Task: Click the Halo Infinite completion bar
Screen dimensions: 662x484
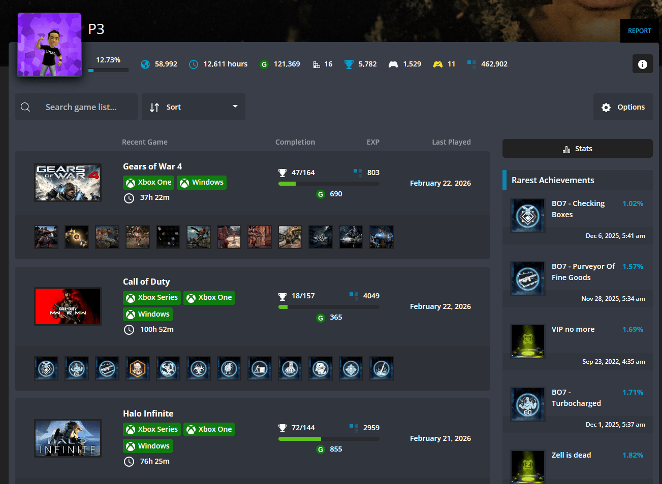Action: [329, 439]
